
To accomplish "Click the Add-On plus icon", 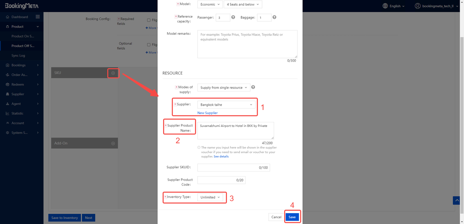I will [113, 143].
